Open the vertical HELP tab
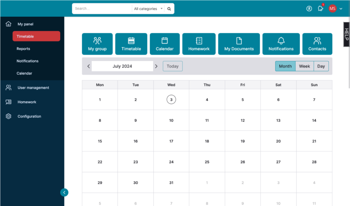The width and height of the screenshot is (350, 206). [x=346, y=34]
